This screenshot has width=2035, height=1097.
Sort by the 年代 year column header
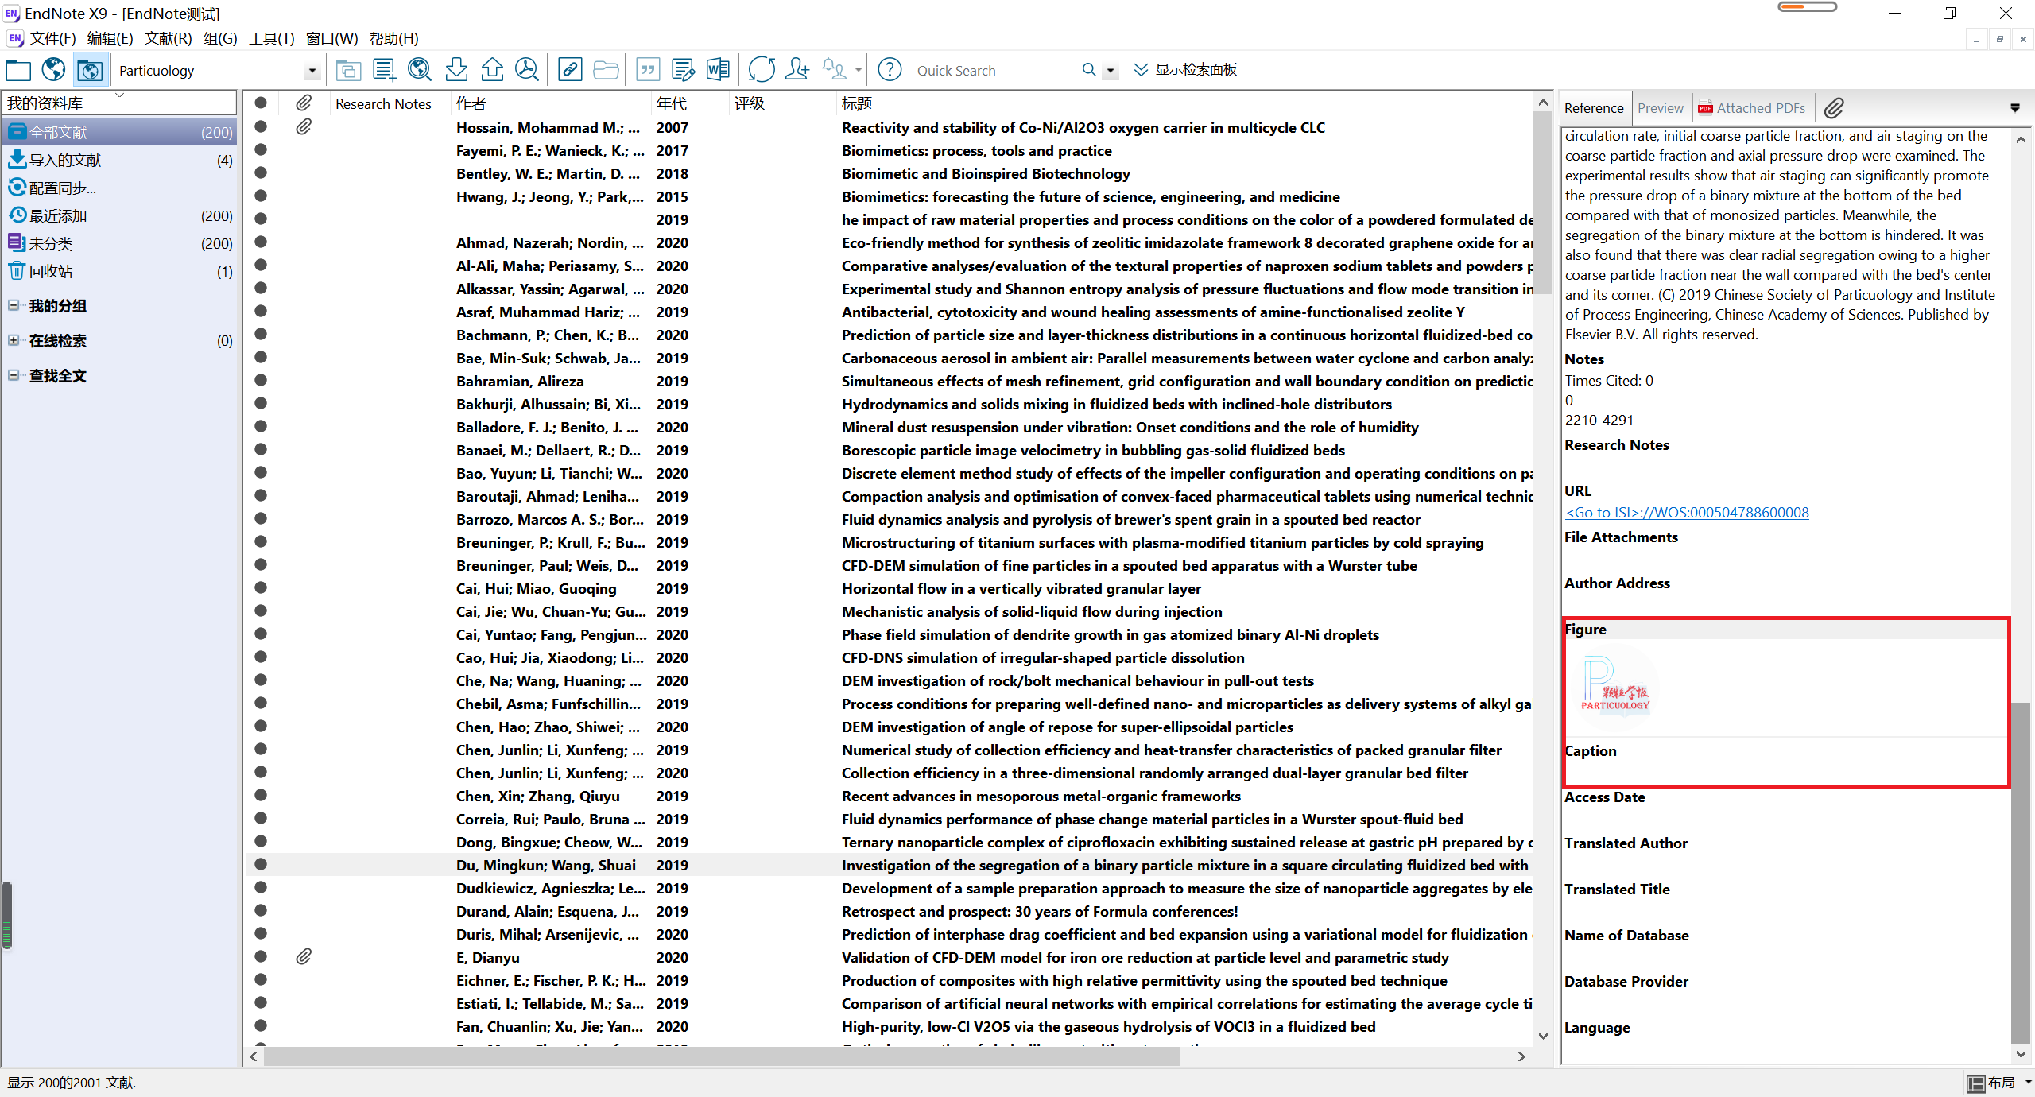[690, 103]
